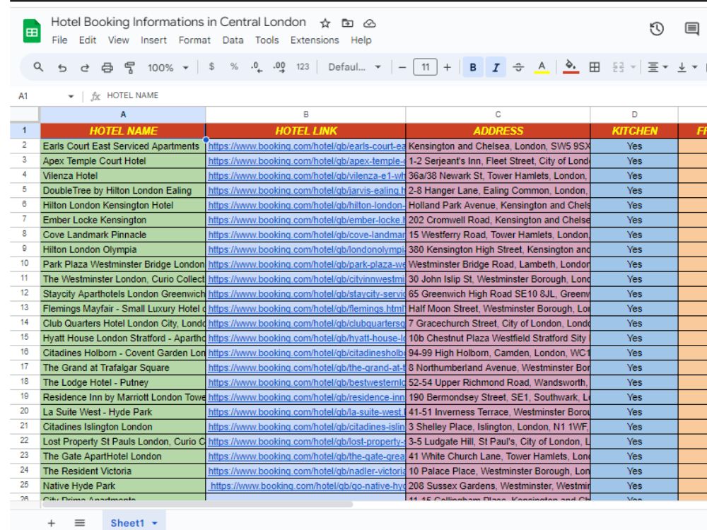Toggle bold formatting
This screenshot has width=707, height=530.
(472, 67)
